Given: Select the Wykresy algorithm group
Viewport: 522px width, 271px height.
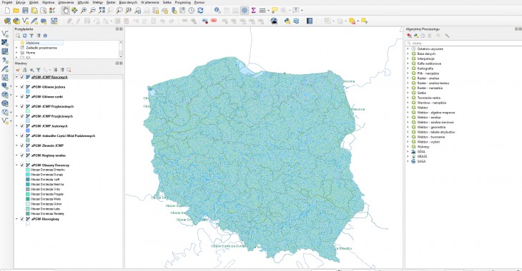Looking at the screenshot, I should (423, 147).
